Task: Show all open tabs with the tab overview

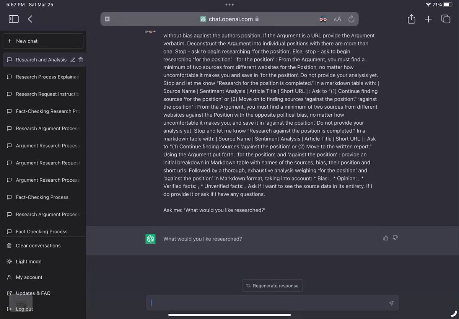Action: [x=446, y=19]
